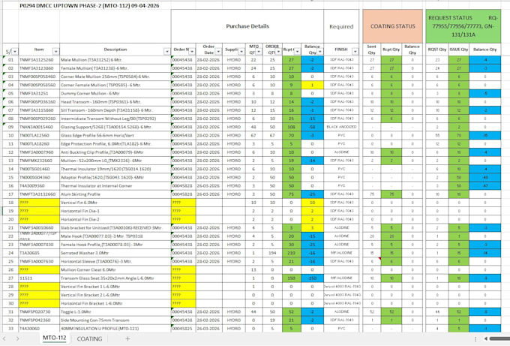
Task: Select the Required header cell
Action: point(341,26)
